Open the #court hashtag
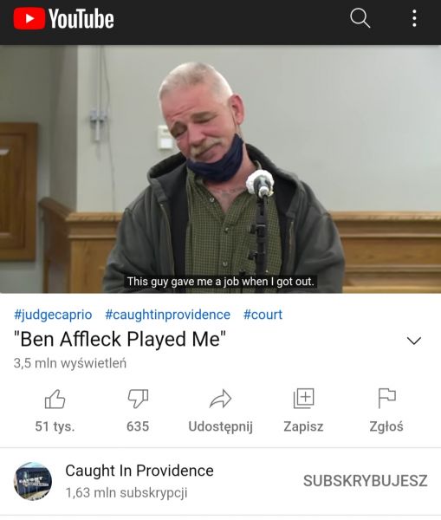Screen dimensions: 441x520 pyautogui.click(x=263, y=315)
